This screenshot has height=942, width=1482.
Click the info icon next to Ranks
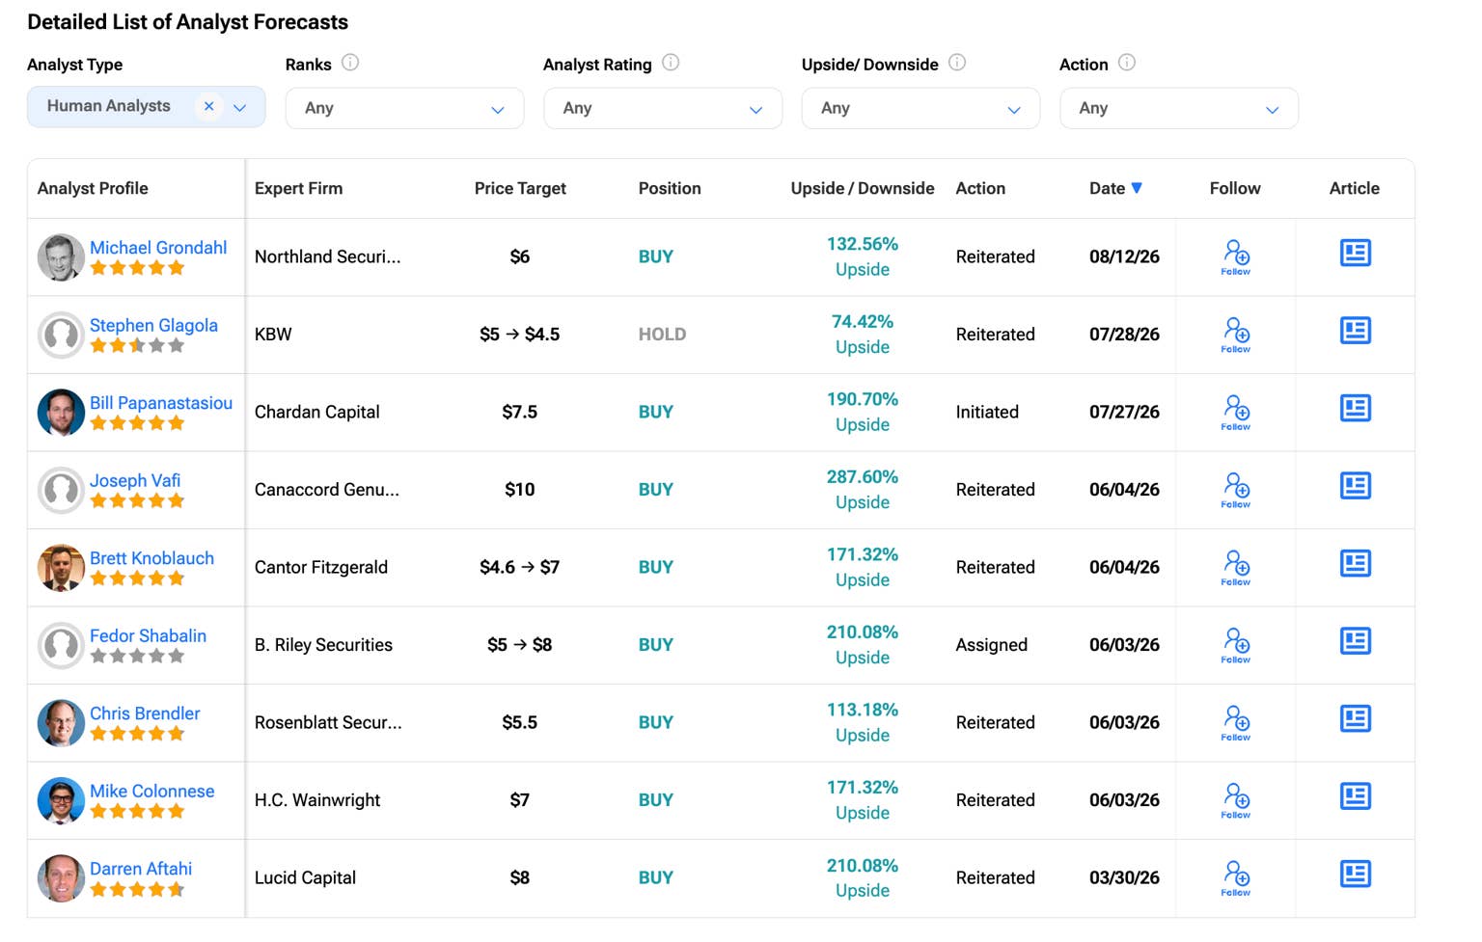(x=350, y=63)
